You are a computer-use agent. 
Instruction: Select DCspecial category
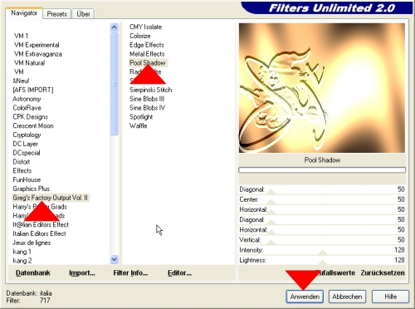pos(27,153)
